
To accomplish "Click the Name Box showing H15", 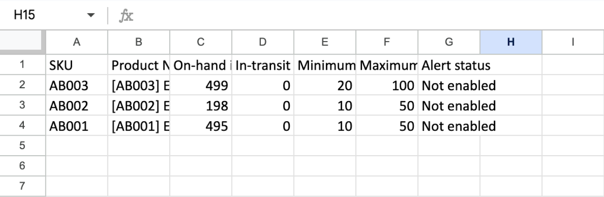I will 42,15.
